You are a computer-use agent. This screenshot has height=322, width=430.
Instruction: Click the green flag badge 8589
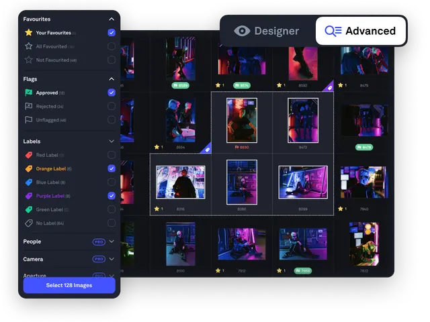181,85
